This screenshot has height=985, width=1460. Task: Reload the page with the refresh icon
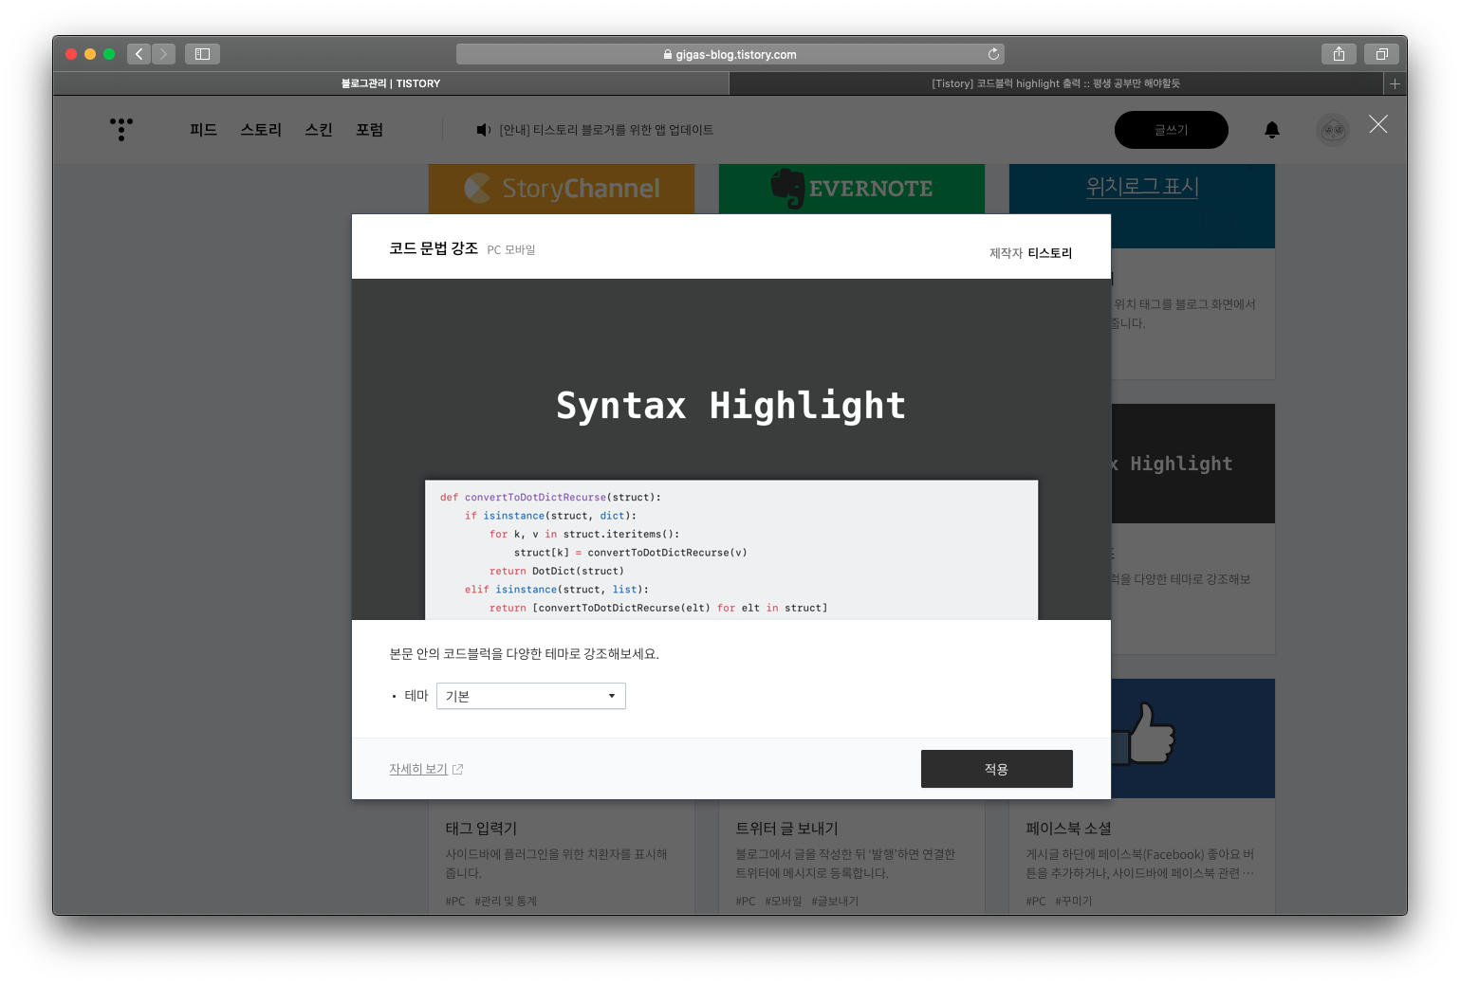click(993, 54)
